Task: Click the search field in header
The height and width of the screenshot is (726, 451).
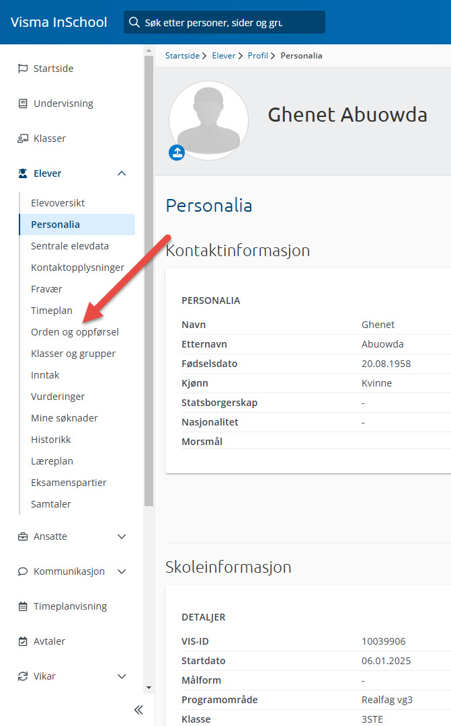Action: (224, 22)
